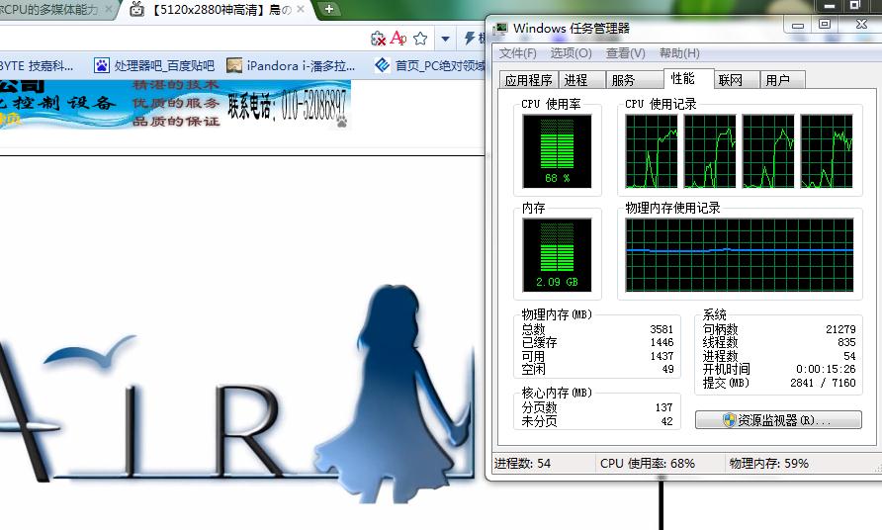The height and width of the screenshot is (530, 882).
Task: Open the 处理器吧_百度贴吧 bookmark
Action: [x=154, y=66]
